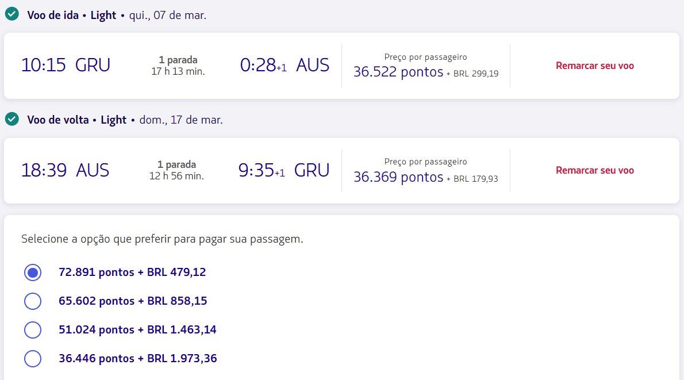Click the Voo de ida Light heading

click(x=71, y=16)
